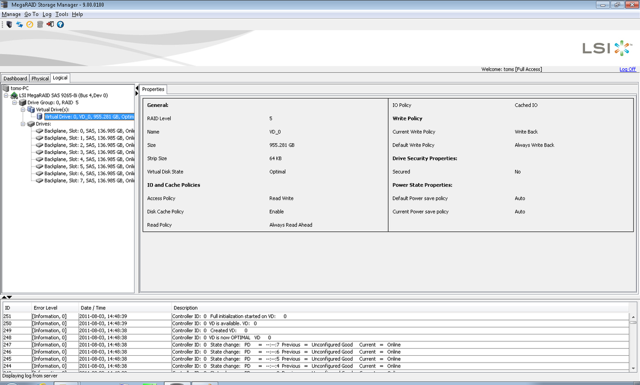Screen dimensions: 640x385
Task: Click the server connection toolbar icon
Action: tap(10, 24)
